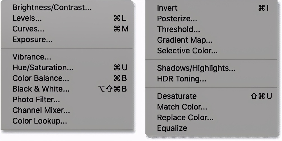282x141 pixels.
Task: Click the Color Lookup entry
Action: click(40, 121)
